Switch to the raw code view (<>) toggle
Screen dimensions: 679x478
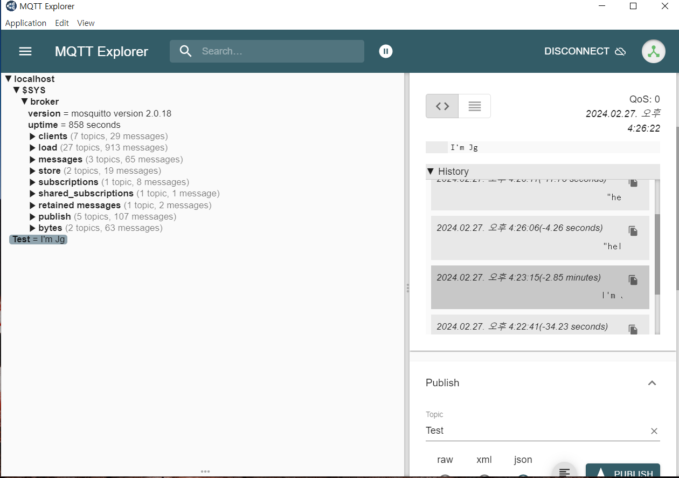pos(442,106)
